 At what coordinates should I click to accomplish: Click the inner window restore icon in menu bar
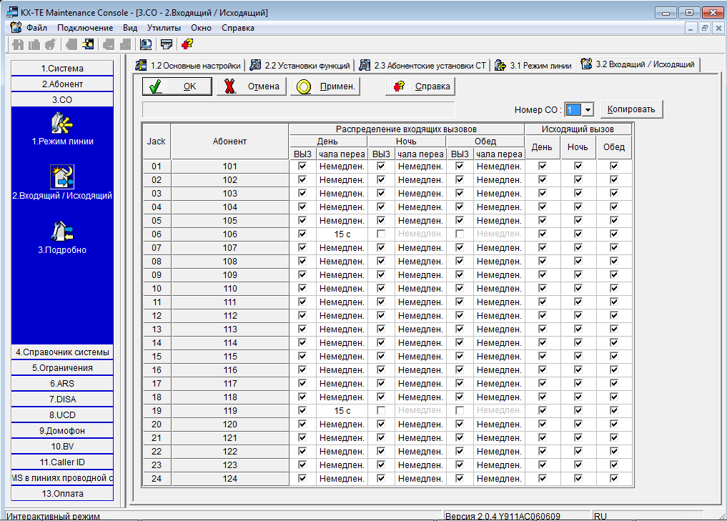[704, 28]
